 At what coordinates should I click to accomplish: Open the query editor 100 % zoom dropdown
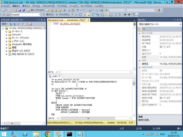57,72
